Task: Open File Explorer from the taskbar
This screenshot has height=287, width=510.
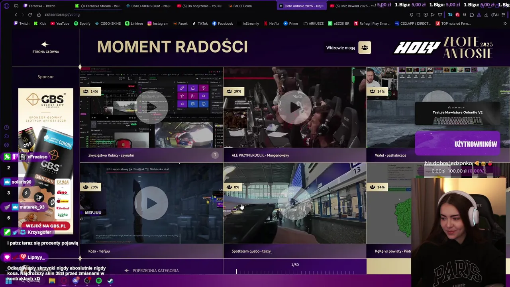Action: (x=52, y=281)
